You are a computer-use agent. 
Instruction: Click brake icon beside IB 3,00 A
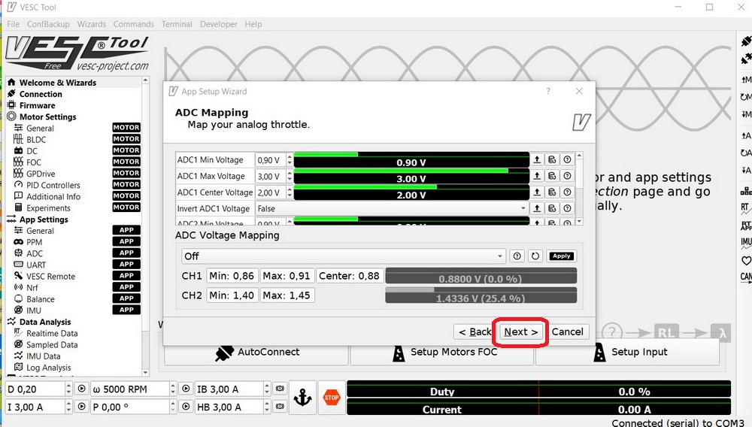pyautogui.click(x=278, y=389)
